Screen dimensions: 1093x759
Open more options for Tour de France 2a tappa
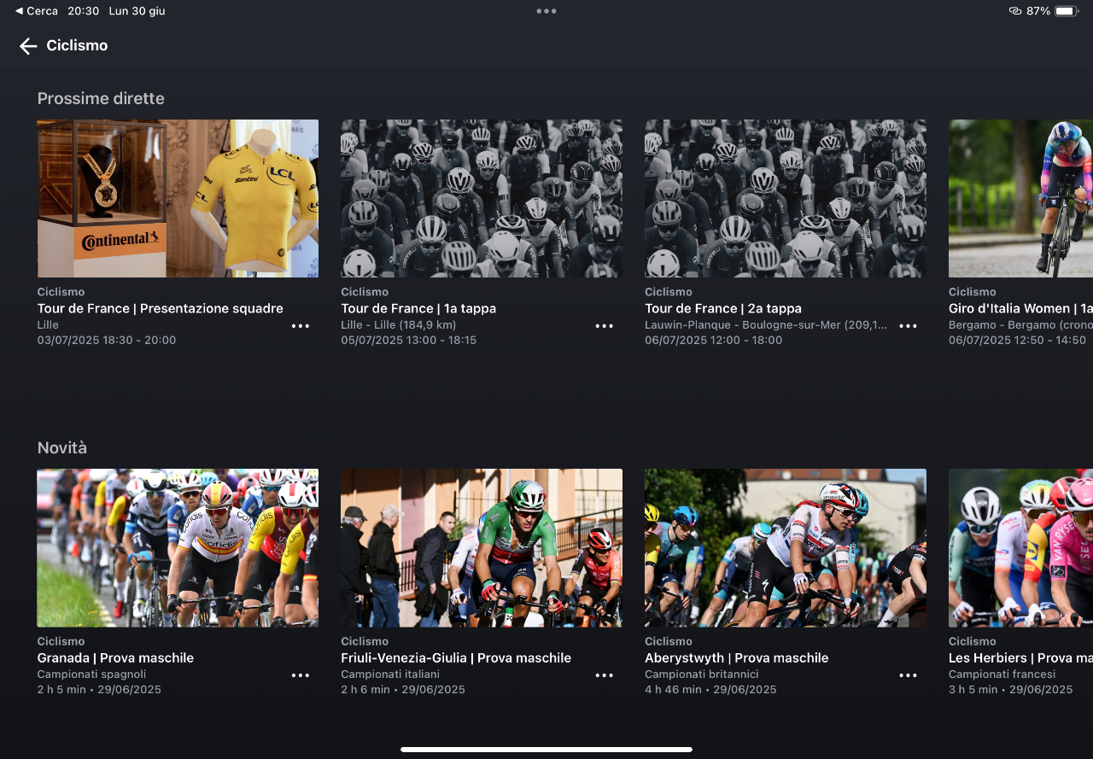[908, 326]
